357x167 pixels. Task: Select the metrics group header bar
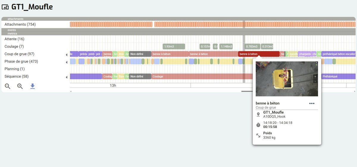178,33
